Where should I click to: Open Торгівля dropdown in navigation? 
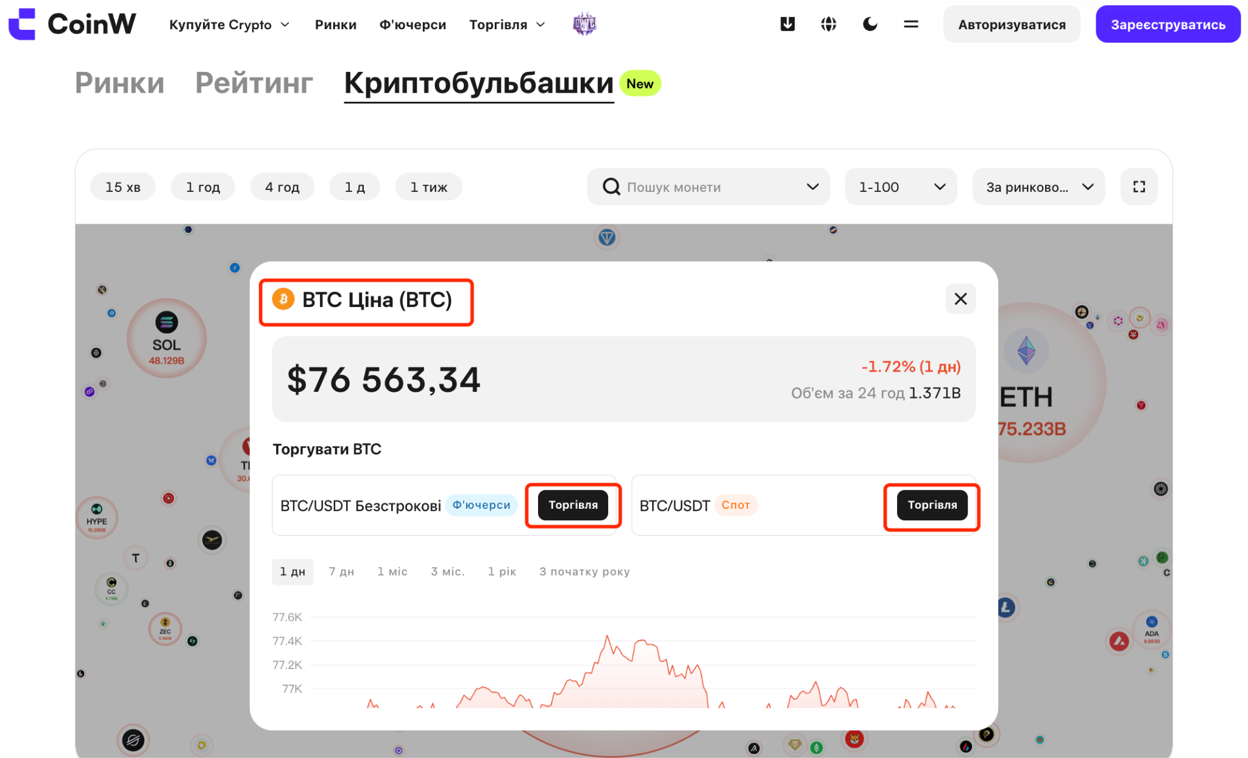click(x=506, y=24)
